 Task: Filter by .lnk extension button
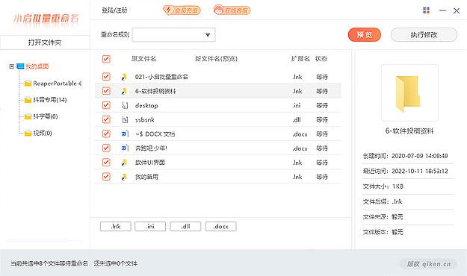pyautogui.click(x=116, y=226)
